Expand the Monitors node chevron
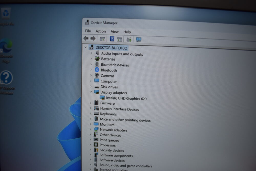The width and height of the screenshot is (256, 171). [90, 124]
